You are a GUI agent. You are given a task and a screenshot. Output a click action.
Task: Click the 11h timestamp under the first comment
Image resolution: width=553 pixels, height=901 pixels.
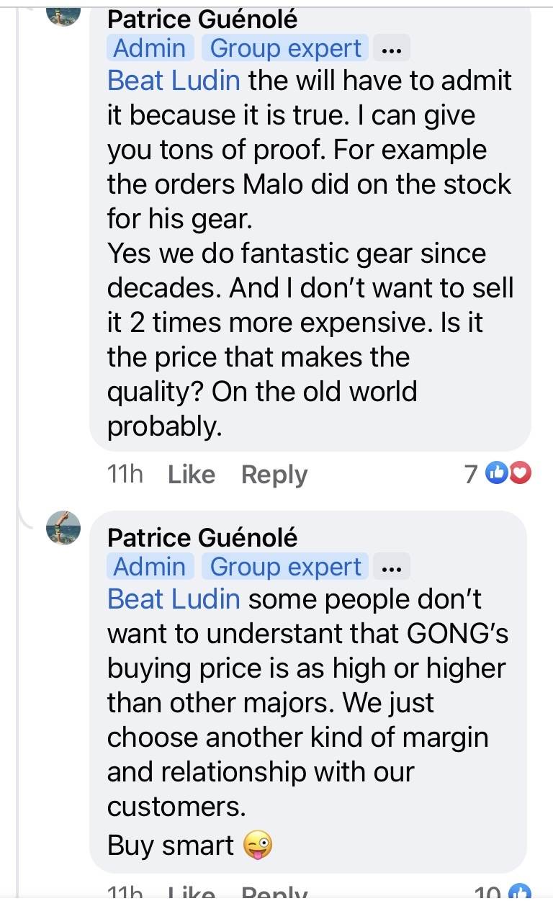(x=125, y=475)
